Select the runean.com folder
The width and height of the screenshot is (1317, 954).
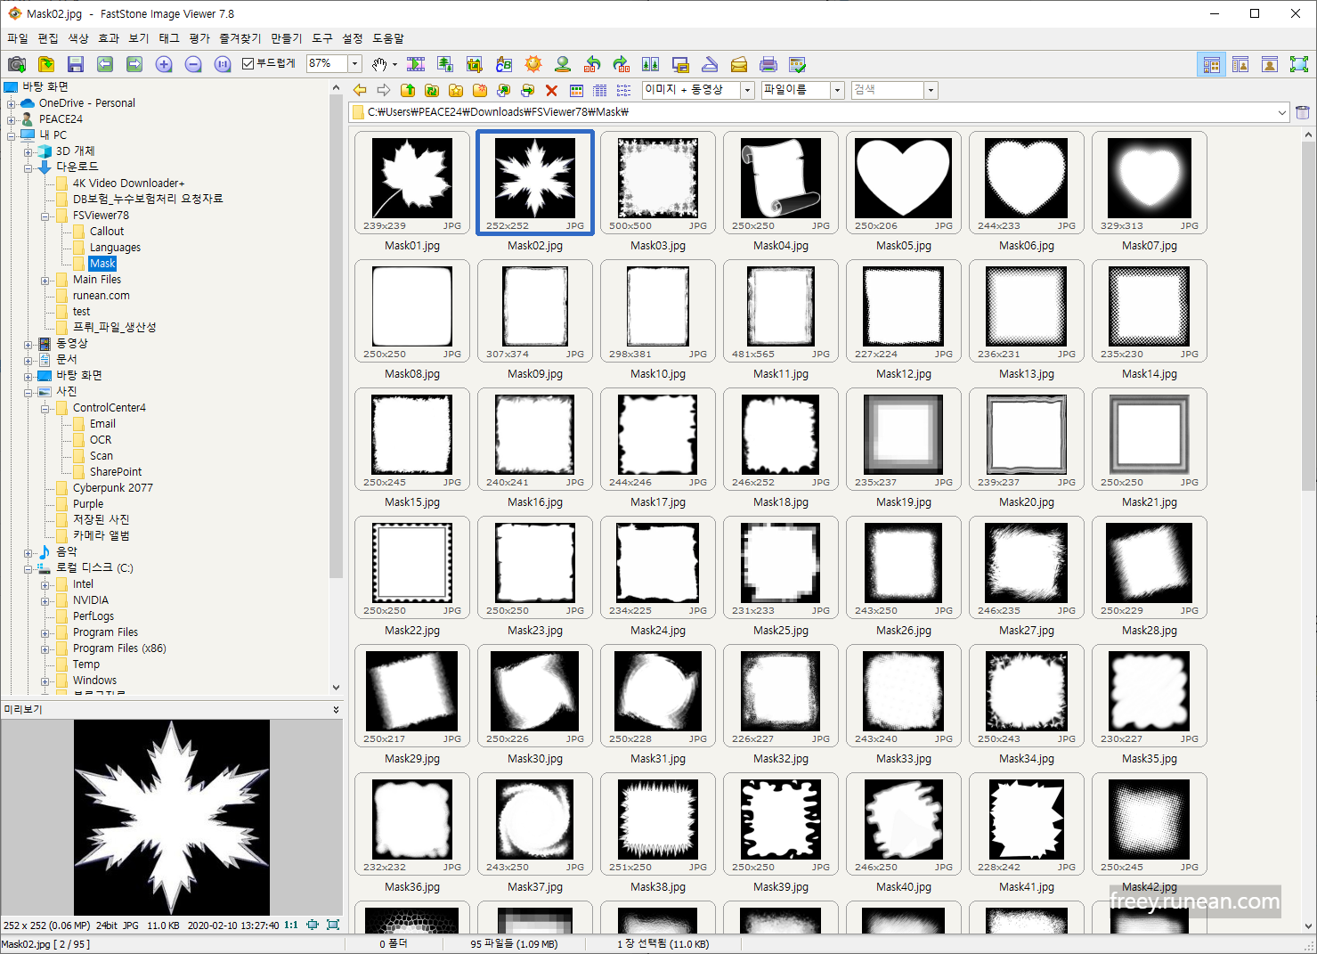[x=102, y=296]
